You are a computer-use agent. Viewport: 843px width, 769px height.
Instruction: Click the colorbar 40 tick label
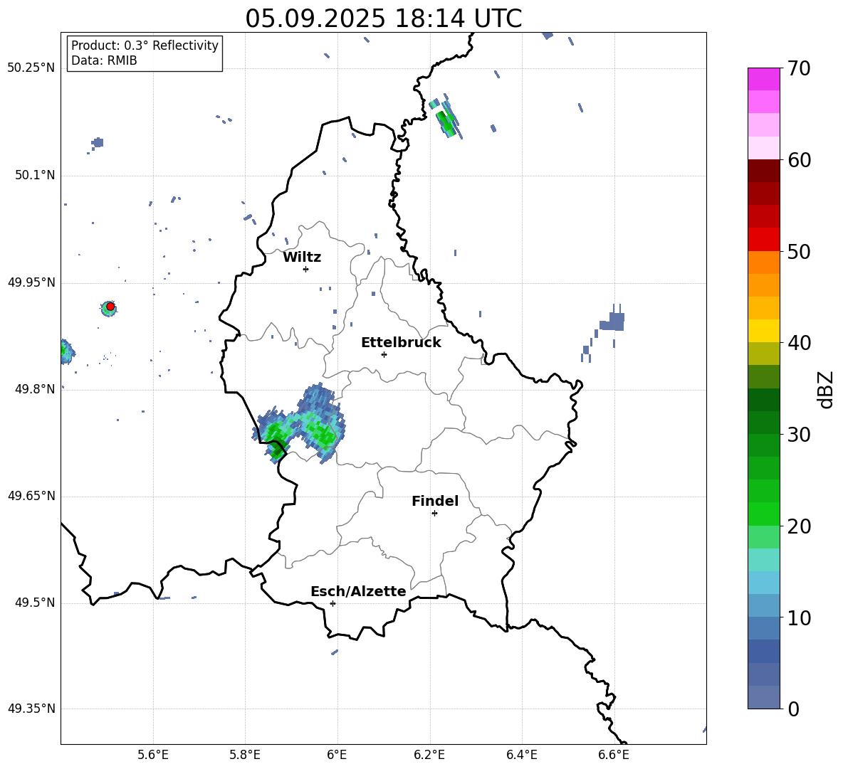(x=799, y=343)
